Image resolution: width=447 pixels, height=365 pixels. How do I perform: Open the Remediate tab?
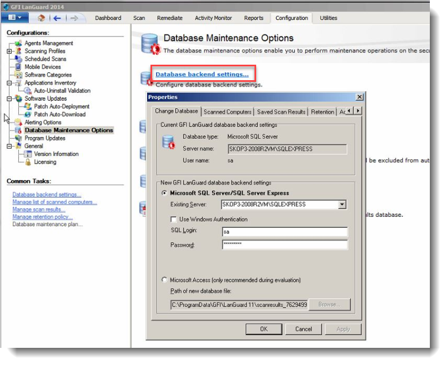(169, 18)
